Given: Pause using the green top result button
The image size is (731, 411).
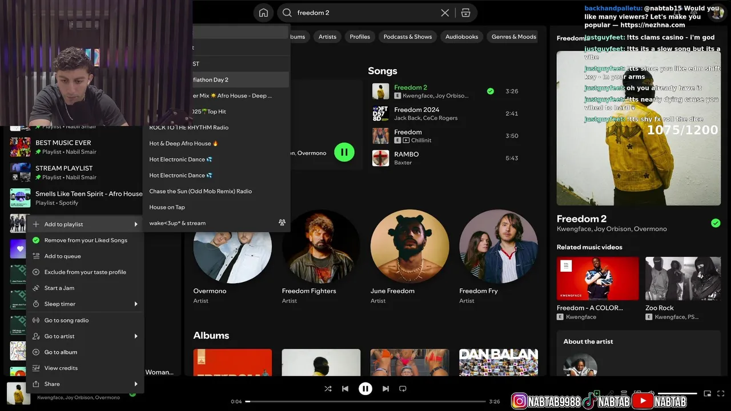Looking at the screenshot, I should [x=344, y=152].
